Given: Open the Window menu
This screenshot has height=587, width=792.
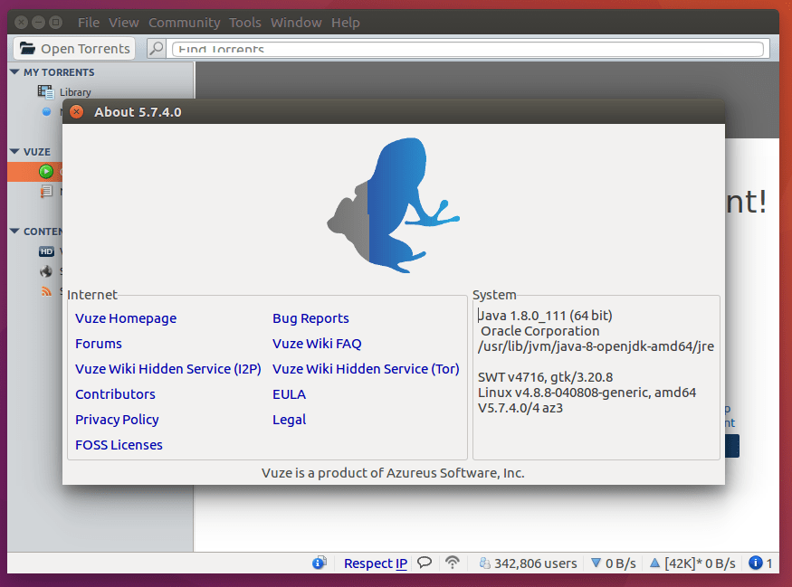Looking at the screenshot, I should [x=296, y=23].
